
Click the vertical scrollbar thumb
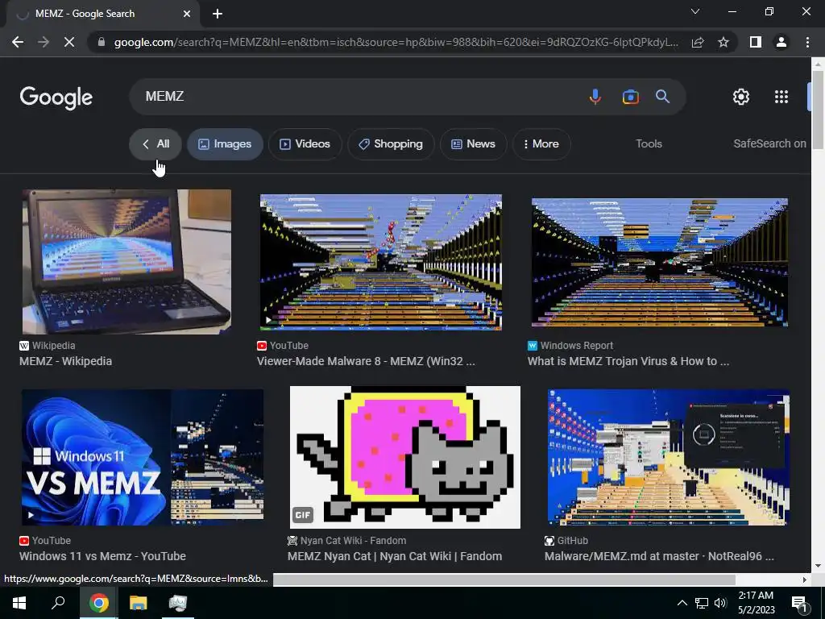pyautogui.click(x=818, y=110)
